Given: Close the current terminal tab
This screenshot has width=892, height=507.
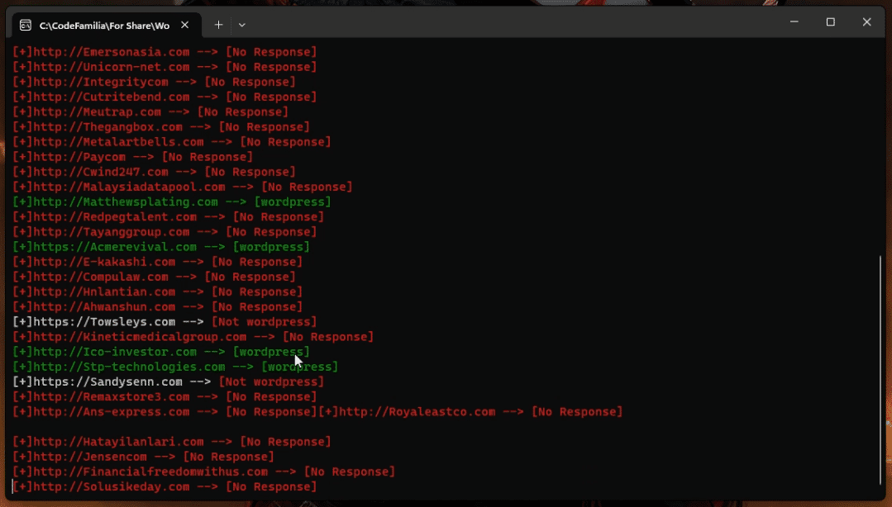Looking at the screenshot, I should pyautogui.click(x=186, y=25).
